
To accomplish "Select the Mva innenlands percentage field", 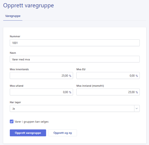I will (41, 75).
